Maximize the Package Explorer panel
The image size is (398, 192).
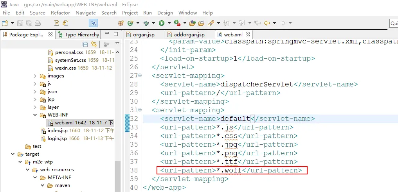point(116,34)
